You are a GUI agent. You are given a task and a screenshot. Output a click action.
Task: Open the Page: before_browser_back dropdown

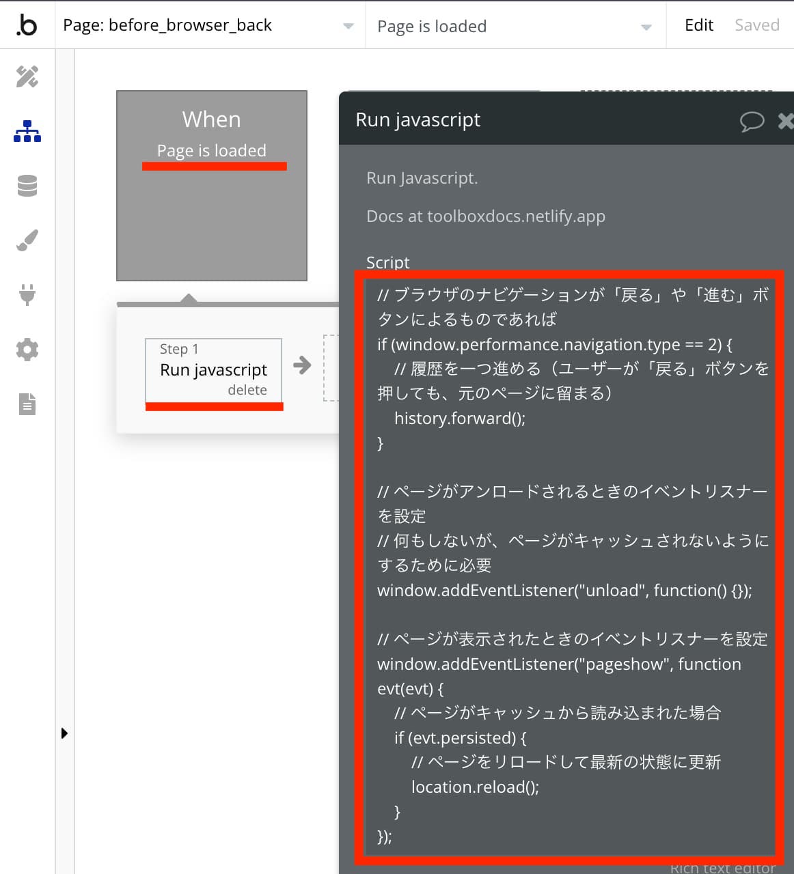coord(210,25)
